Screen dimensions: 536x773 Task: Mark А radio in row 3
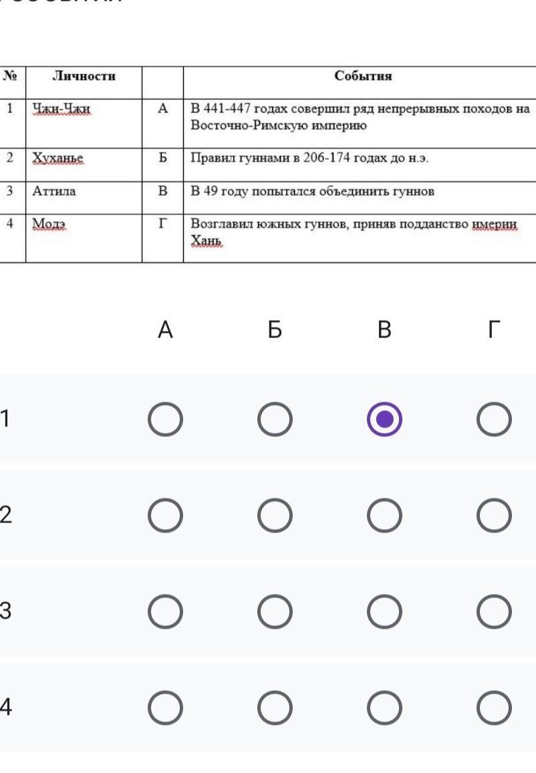click(165, 611)
